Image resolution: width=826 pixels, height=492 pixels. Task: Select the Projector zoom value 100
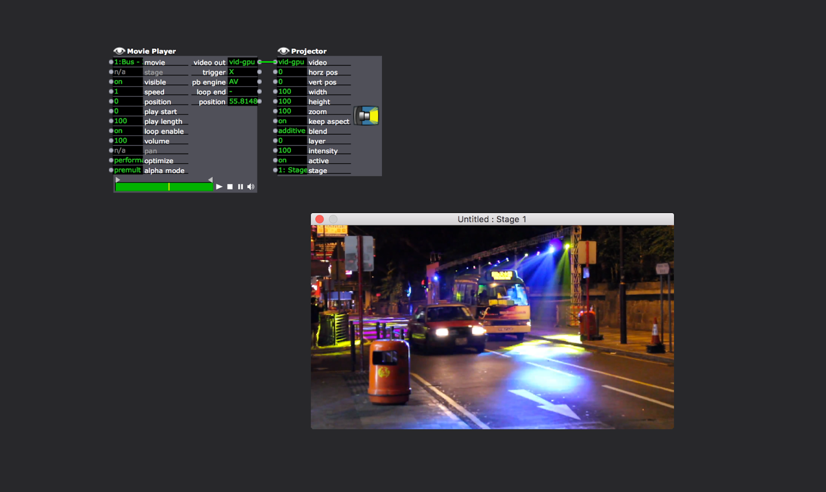click(292, 111)
